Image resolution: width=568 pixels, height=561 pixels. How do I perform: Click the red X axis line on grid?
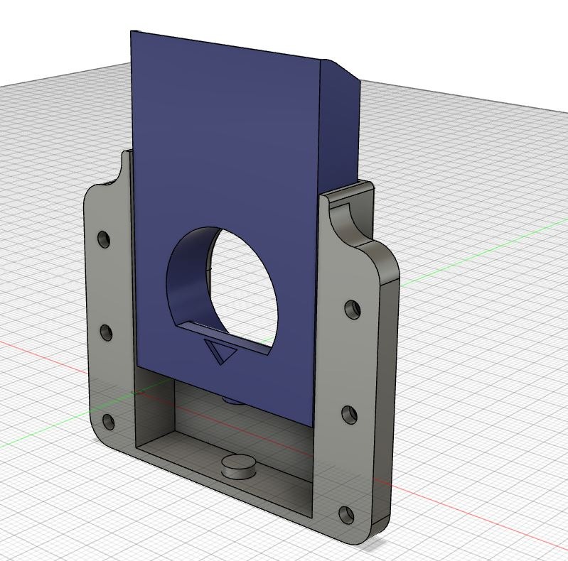[x=471, y=508]
